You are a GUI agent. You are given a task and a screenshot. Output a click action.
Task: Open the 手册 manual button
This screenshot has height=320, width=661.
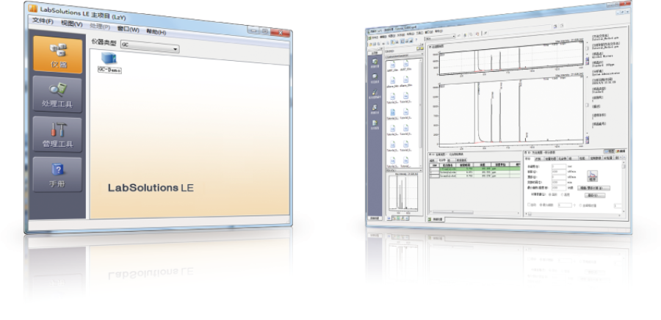pyautogui.click(x=57, y=175)
